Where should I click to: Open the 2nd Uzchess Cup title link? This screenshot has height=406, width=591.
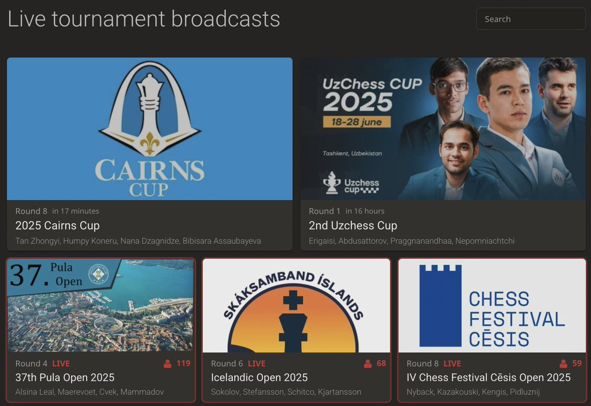[x=353, y=225]
